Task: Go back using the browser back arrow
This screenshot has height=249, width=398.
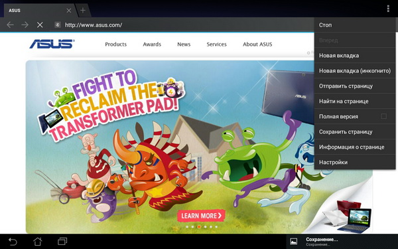Action: tap(10, 25)
